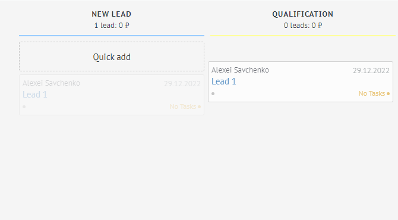Select the No Tasks label on the Qualification card
The width and height of the screenshot is (398, 220).
[x=372, y=93]
